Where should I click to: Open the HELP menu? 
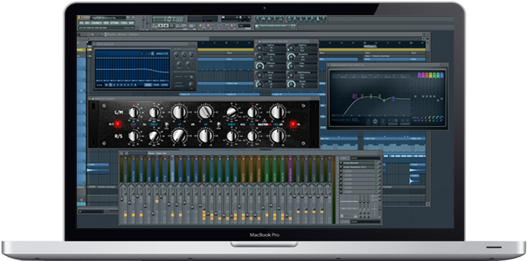[131, 23]
